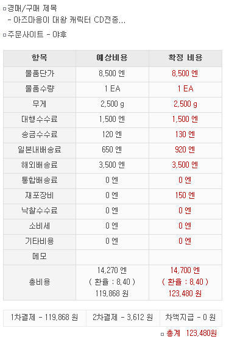Click the 총계 123,480원 total text
The width and height of the screenshot is (229, 342).
pyautogui.click(x=192, y=333)
